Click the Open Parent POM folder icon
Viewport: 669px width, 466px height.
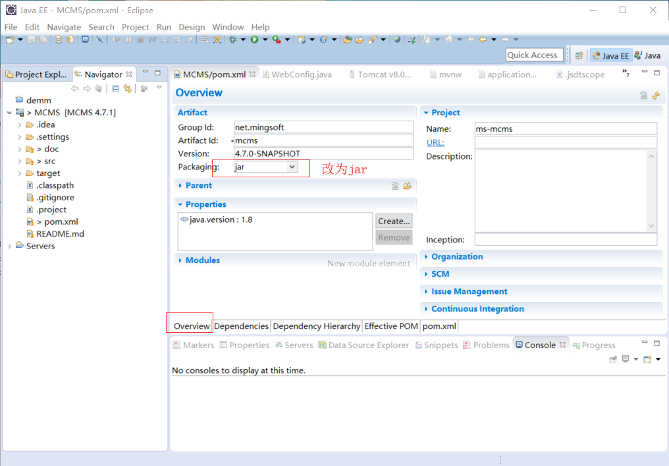(x=408, y=186)
